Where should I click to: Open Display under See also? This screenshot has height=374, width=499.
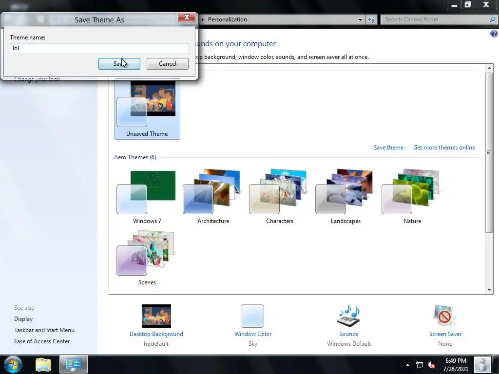pos(23,319)
